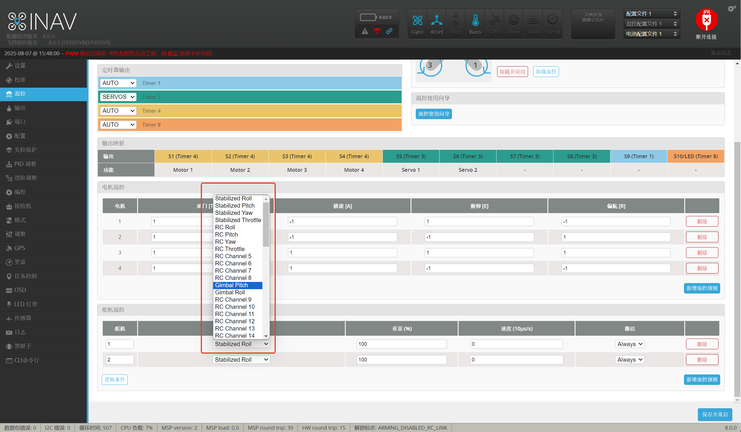Open the 设置 setup tab
The width and height of the screenshot is (741, 432).
coord(43,66)
